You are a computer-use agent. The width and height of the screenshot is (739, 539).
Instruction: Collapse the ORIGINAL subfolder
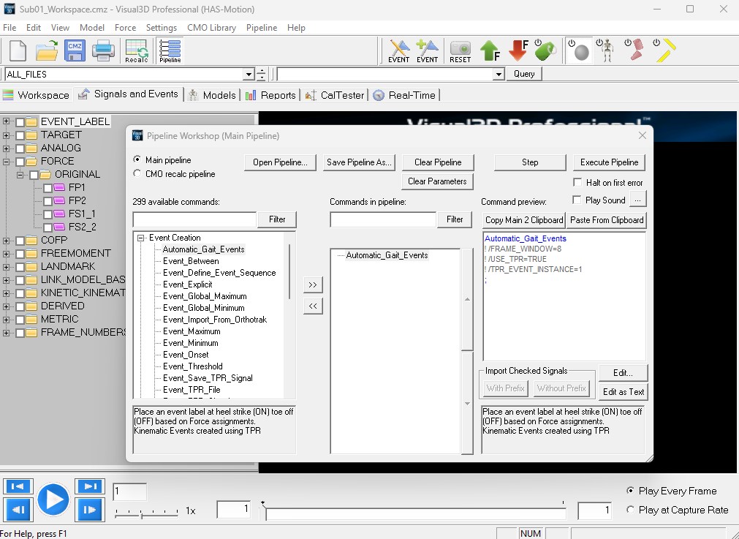click(20, 175)
